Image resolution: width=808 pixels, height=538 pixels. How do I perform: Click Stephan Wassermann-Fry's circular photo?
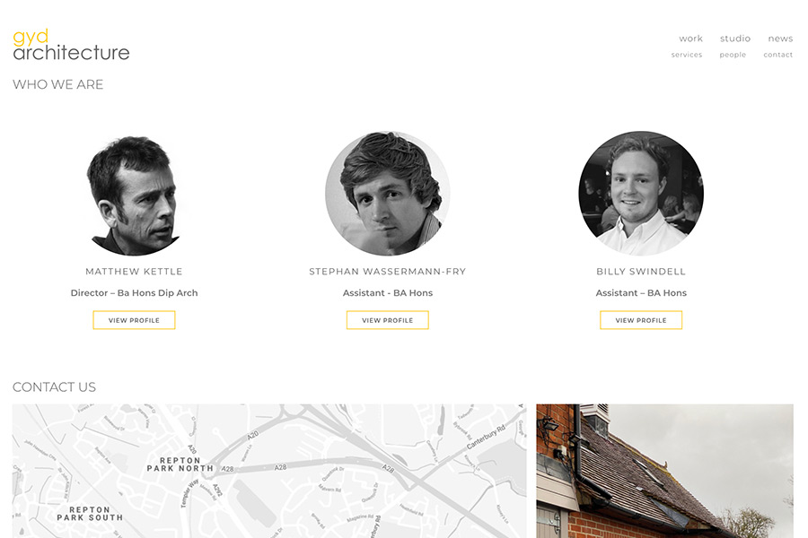click(x=388, y=194)
